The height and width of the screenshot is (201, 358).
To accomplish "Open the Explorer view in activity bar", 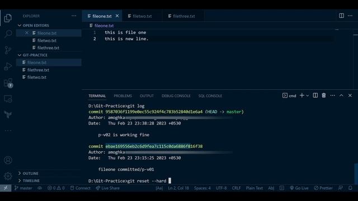I will [8, 18].
